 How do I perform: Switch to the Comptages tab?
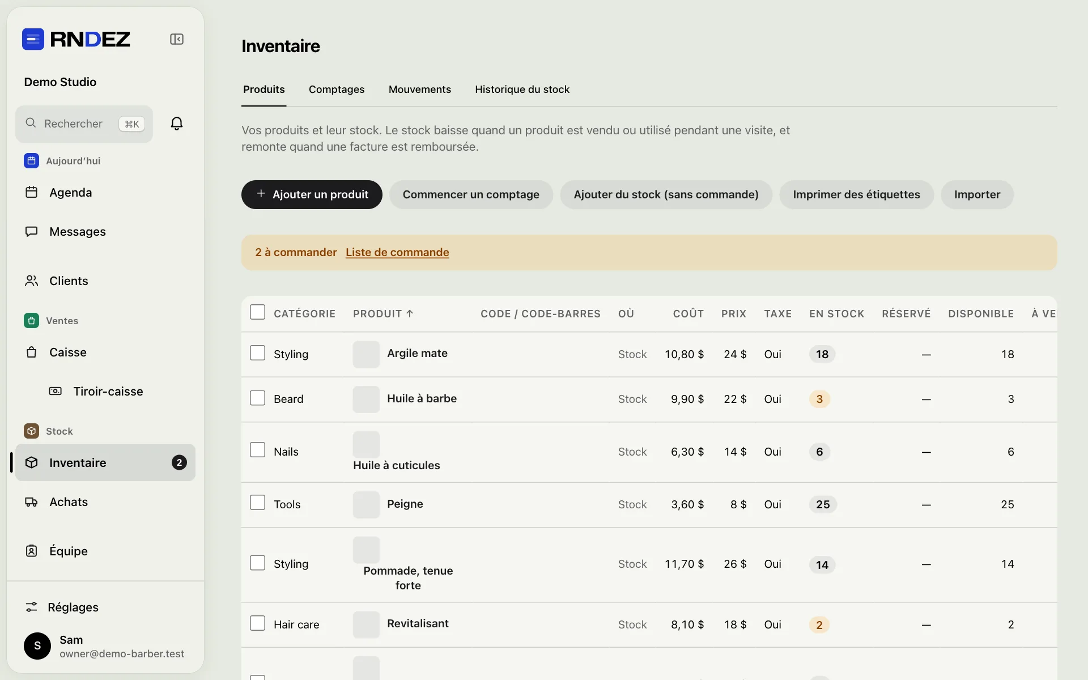tap(337, 90)
